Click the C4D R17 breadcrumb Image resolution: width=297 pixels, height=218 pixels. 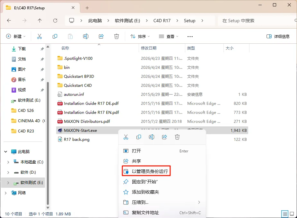(x=162, y=21)
